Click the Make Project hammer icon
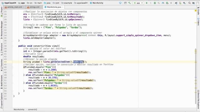 click(129, 3)
